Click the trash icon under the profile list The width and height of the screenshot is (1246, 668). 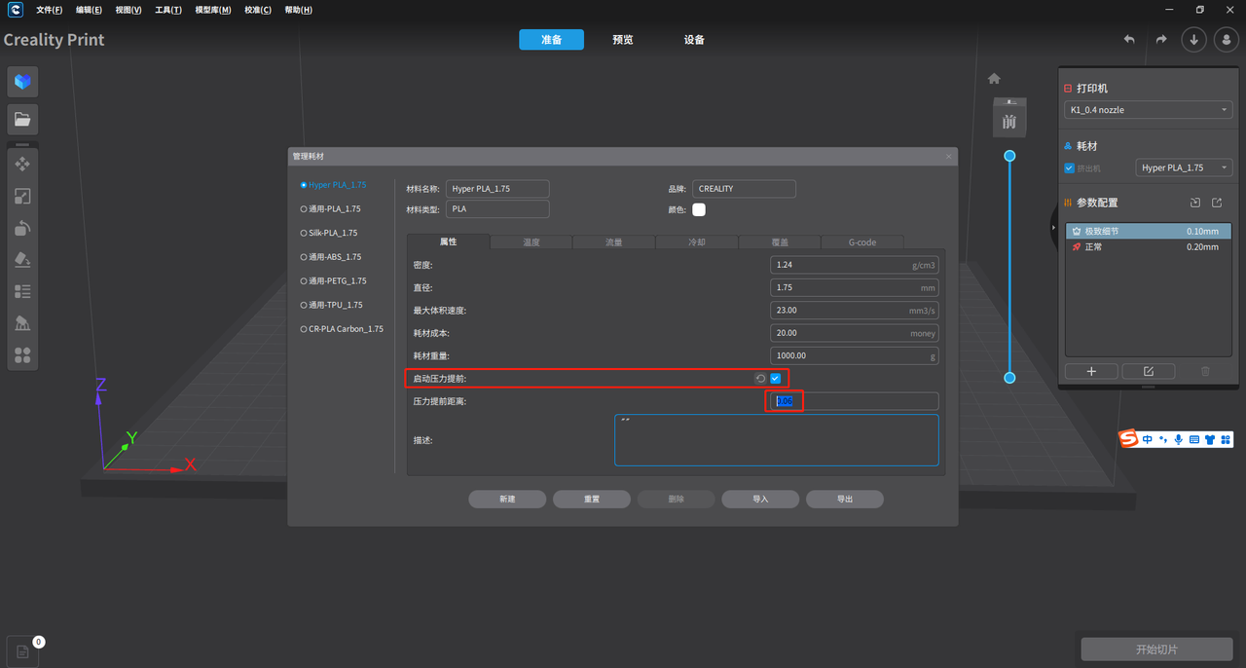click(1205, 371)
